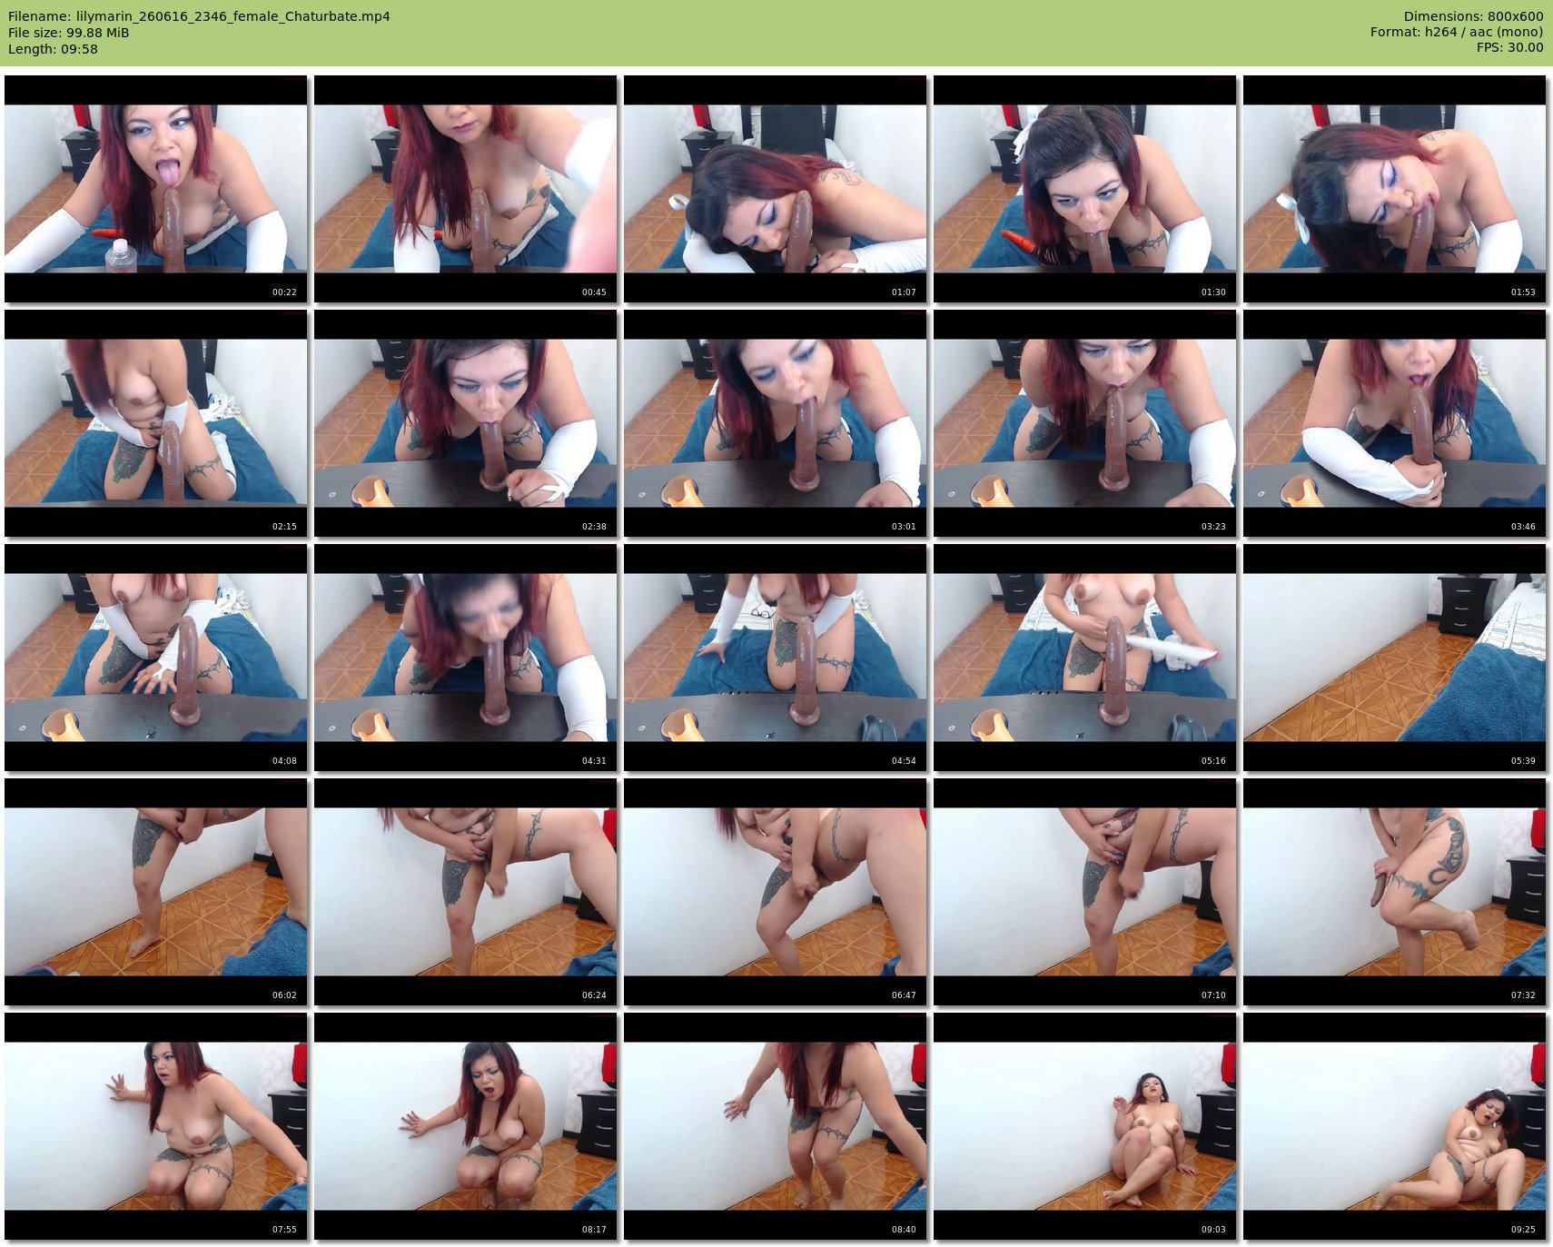The height and width of the screenshot is (1247, 1553).
Task: Open the frame marked 03:01
Action: coord(775,423)
